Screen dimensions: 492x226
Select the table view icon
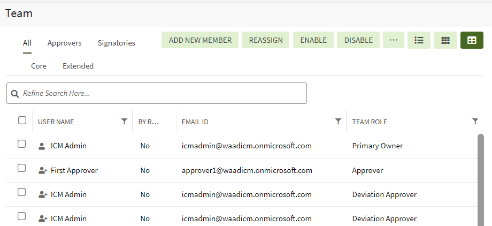(472, 40)
